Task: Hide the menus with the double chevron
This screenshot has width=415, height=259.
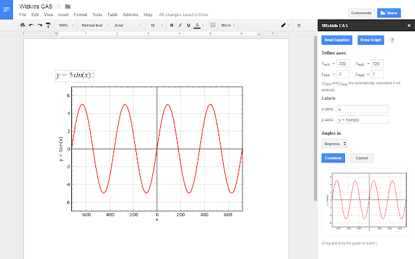Action: [299, 25]
